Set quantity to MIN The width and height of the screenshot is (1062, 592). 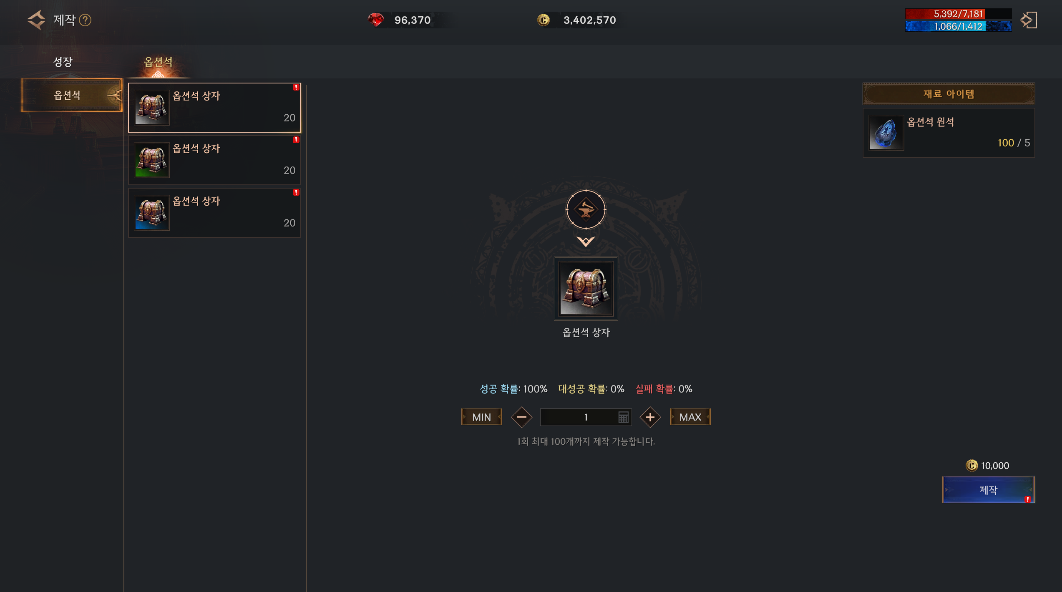[x=481, y=417]
